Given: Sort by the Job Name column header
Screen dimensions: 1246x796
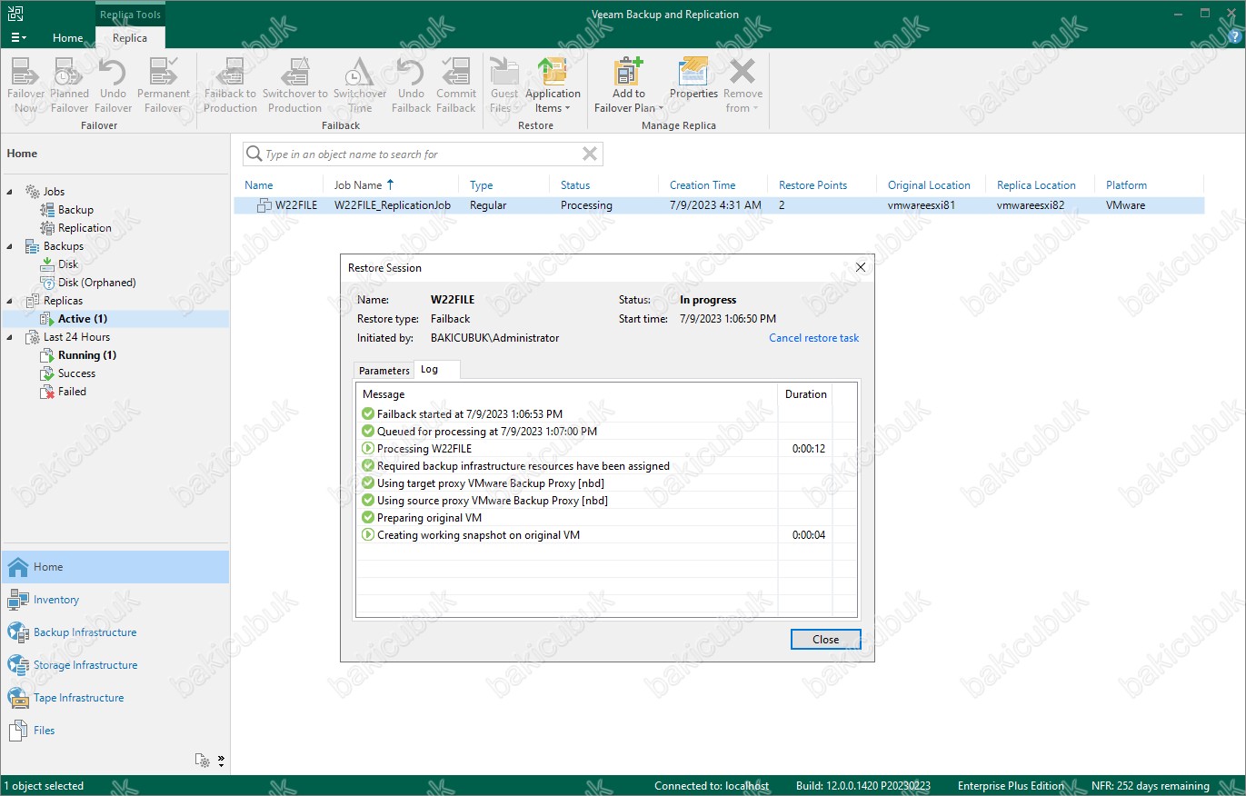Looking at the screenshot, I should (x=358, y=185).
